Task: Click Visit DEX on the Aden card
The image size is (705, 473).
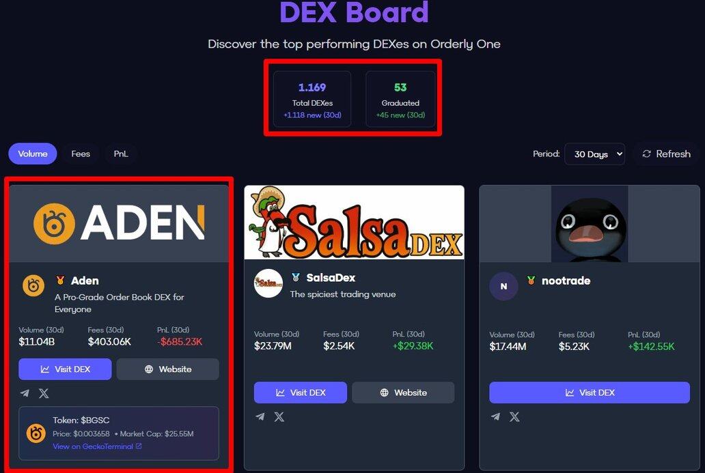Action: pos(65,369)
